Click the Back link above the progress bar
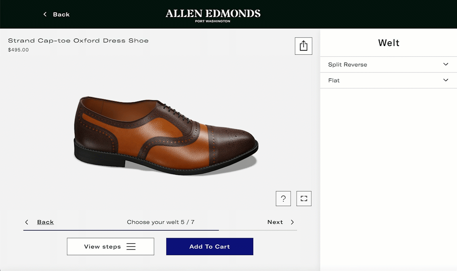The height and width of the screenshot is (271, 457). [46, 222]
